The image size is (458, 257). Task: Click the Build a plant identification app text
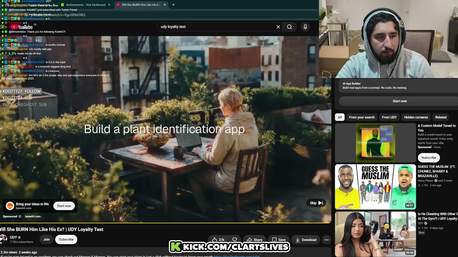click(164, 129)
